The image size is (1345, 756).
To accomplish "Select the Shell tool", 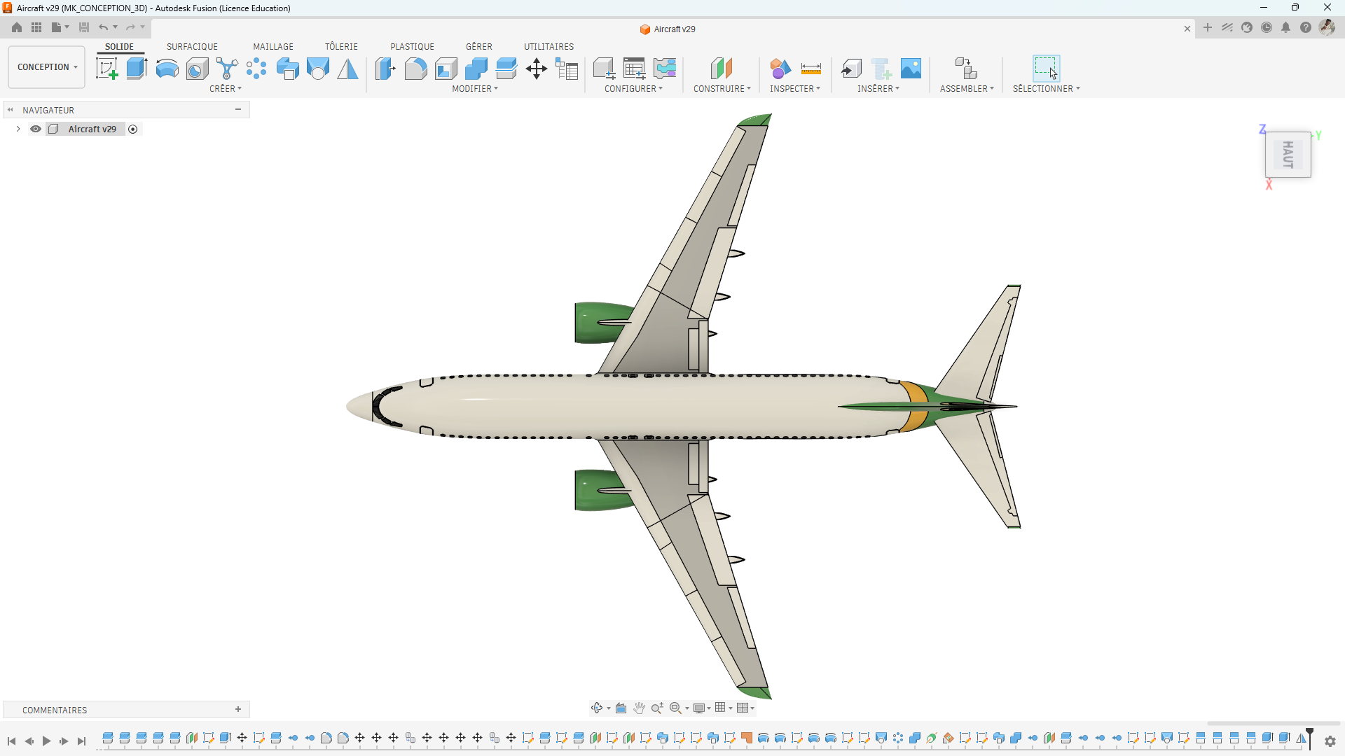I will [446, 69].
